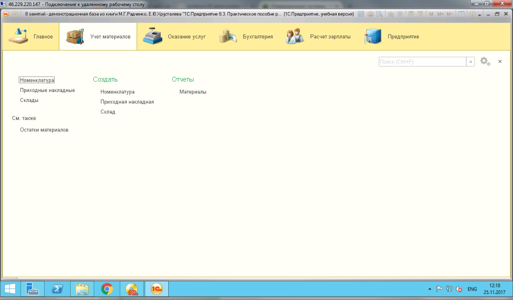The height and width of the screenshot is (300, 513).
Task: Click in the Поиск (Ctrl+F) search field
Action: [x=422, y=61]
